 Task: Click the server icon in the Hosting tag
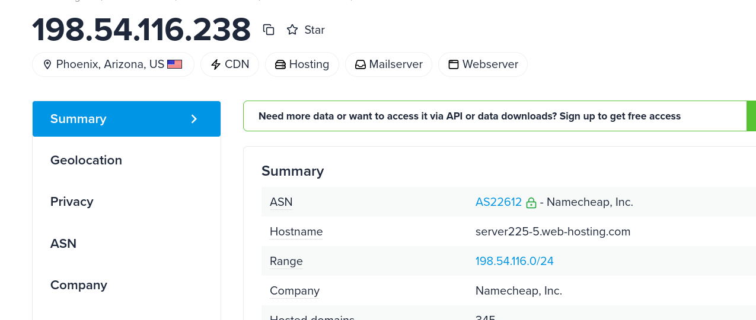coord(280,64)
